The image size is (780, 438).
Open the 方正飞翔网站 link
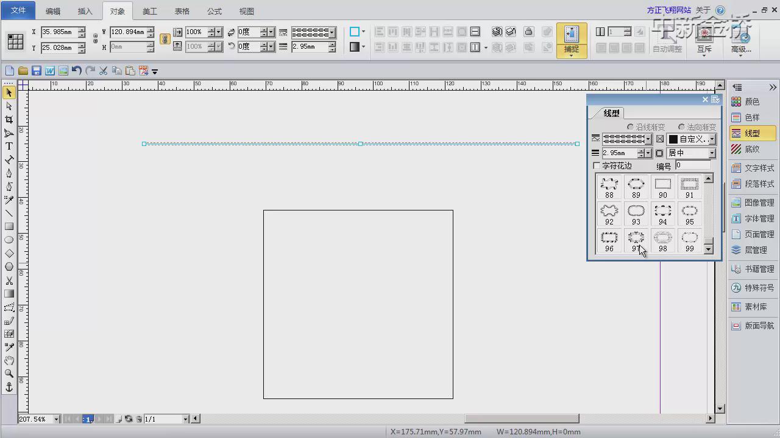pos(669,10)
